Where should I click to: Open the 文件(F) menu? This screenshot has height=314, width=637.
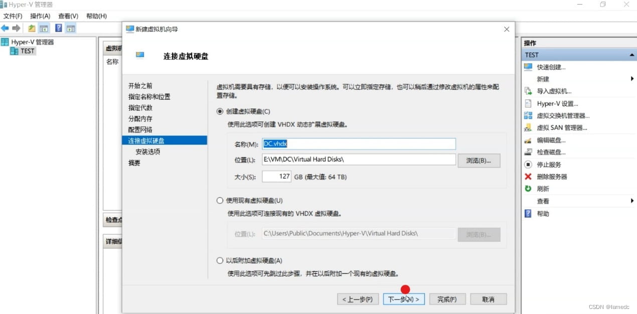pos(13,16)
